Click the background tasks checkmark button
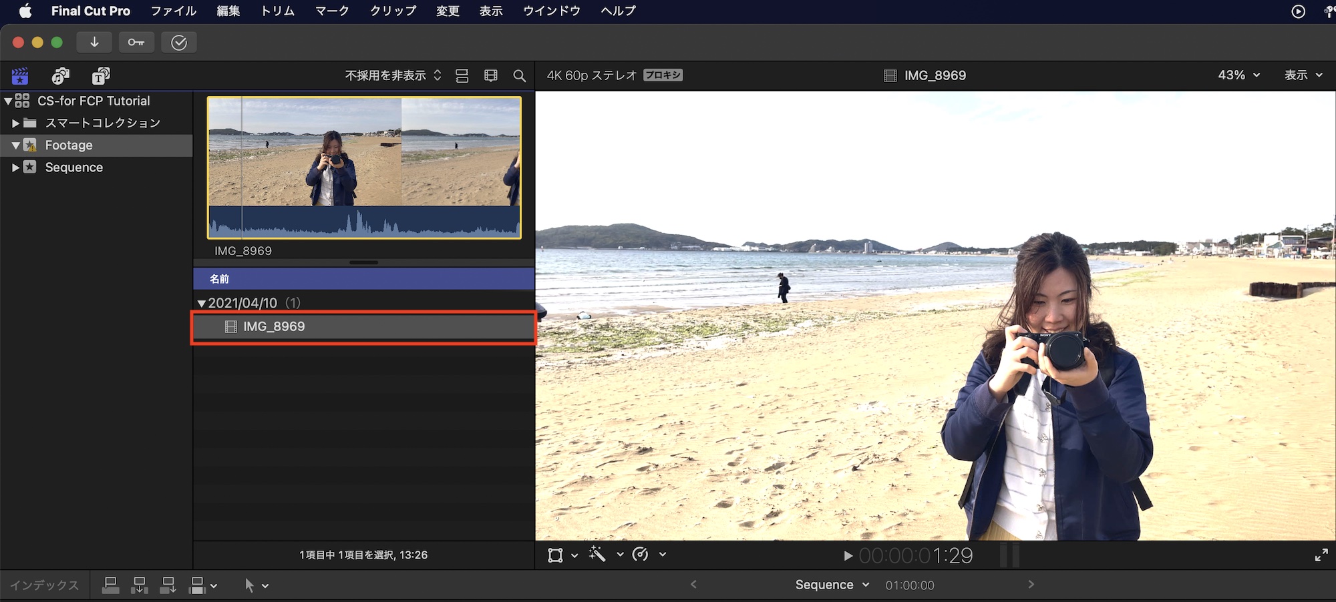 (x=179, y=43)
